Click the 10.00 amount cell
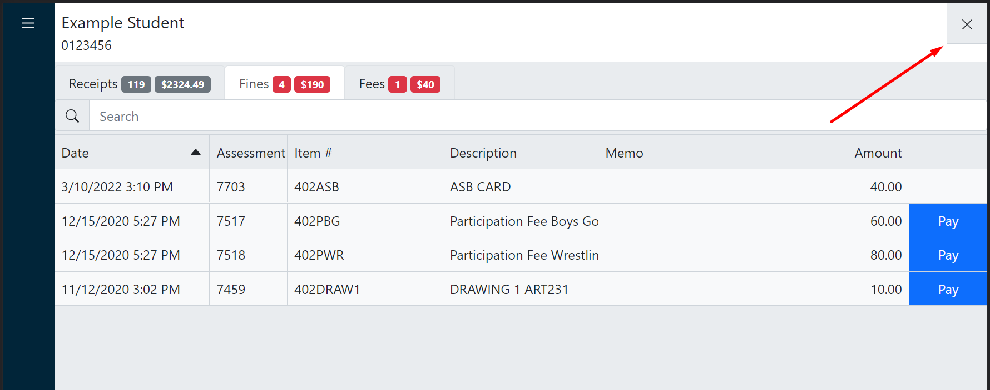Screen dimensions: 990x390 [831, 289]
